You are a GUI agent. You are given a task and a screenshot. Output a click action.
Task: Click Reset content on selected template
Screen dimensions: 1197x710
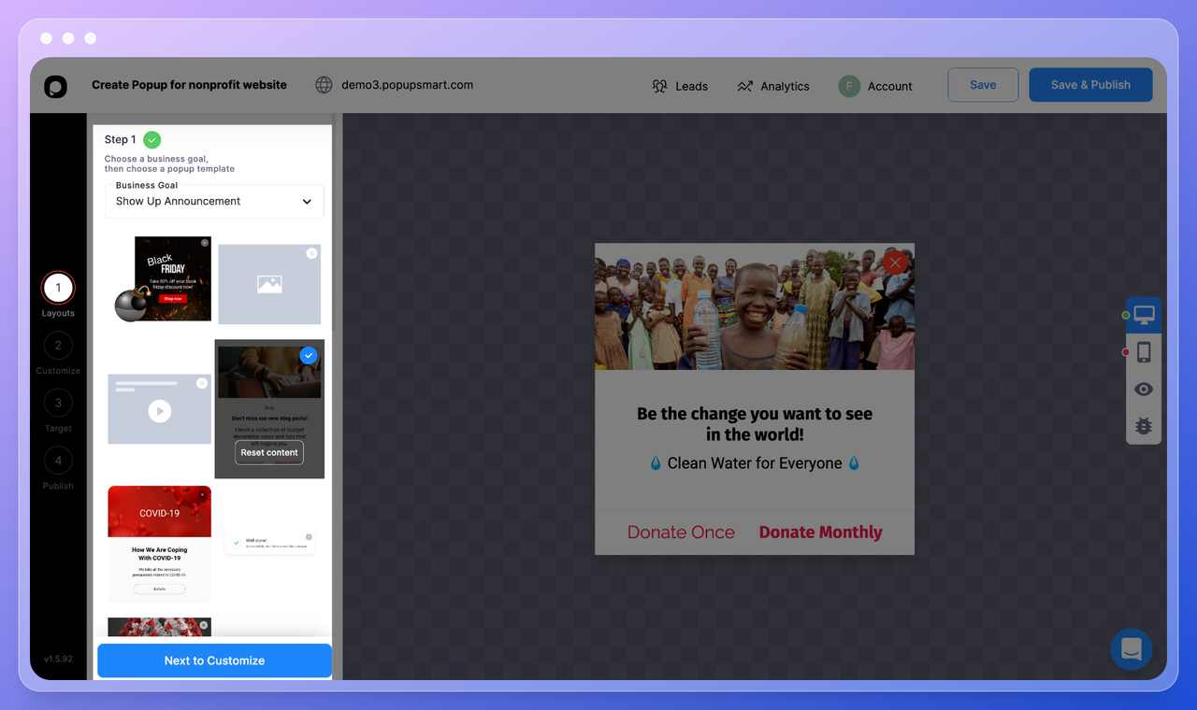point(269,452)
